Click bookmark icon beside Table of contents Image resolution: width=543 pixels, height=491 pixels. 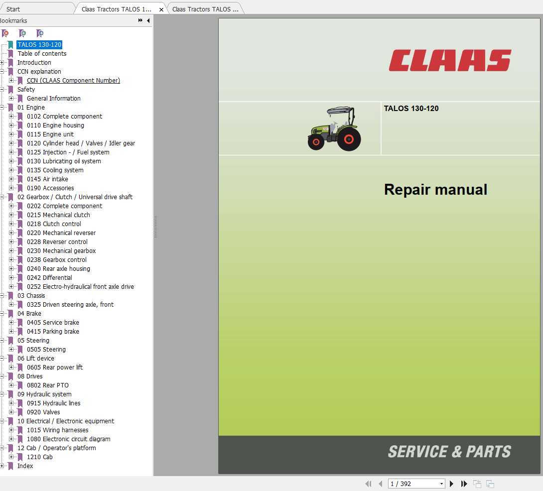coord(11,54)
